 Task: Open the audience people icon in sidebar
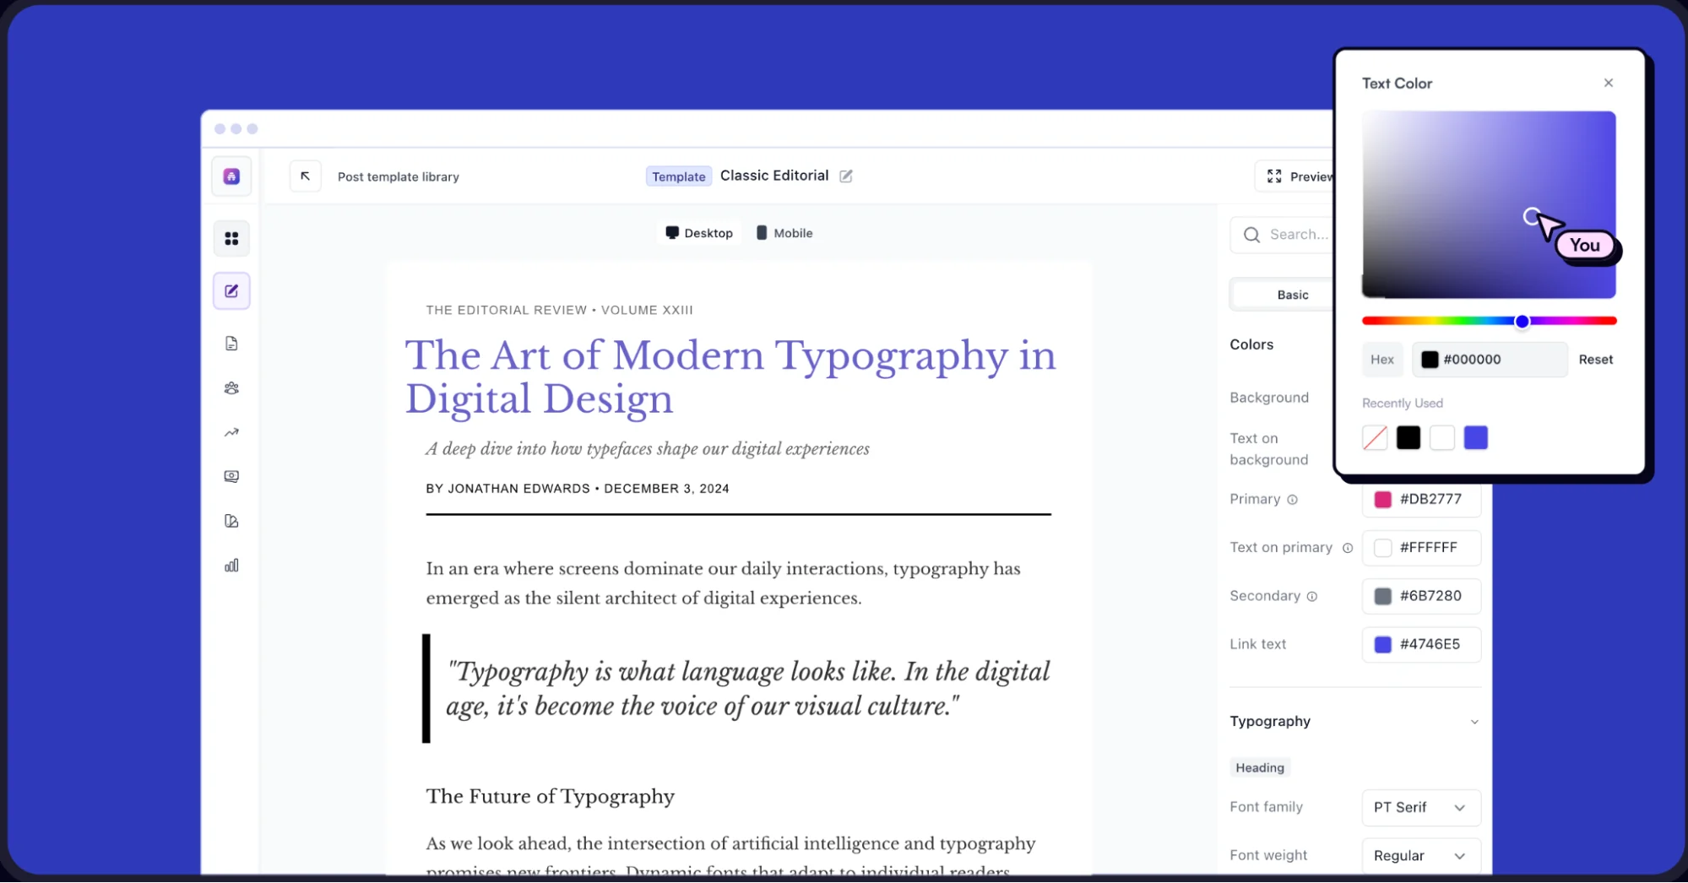coord(231,388)
